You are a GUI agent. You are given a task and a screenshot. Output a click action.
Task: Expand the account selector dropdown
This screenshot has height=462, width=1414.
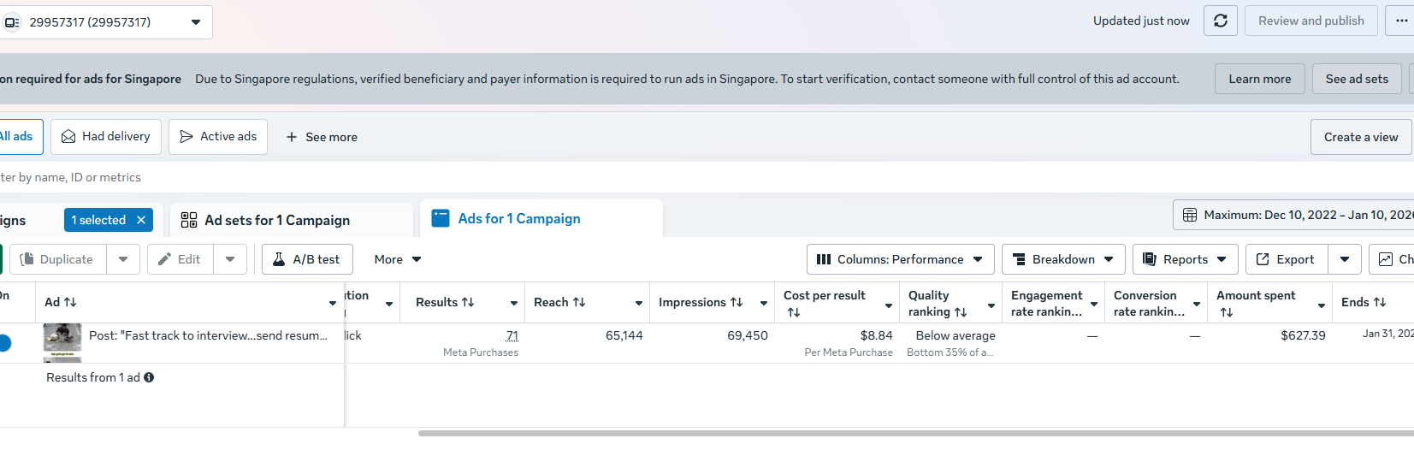click(x=196, y=22)
